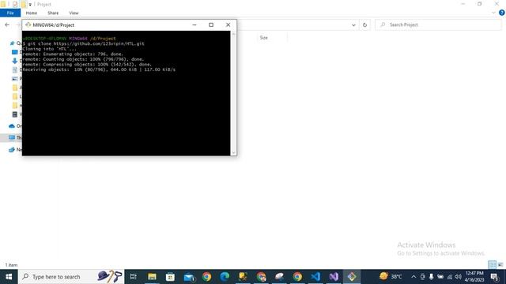506x284 pixels.
Task: Open Task View from the taskbar
Action: (133, 277)
